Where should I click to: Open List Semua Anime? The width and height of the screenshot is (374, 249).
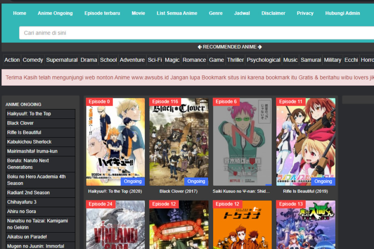point(177,14)
